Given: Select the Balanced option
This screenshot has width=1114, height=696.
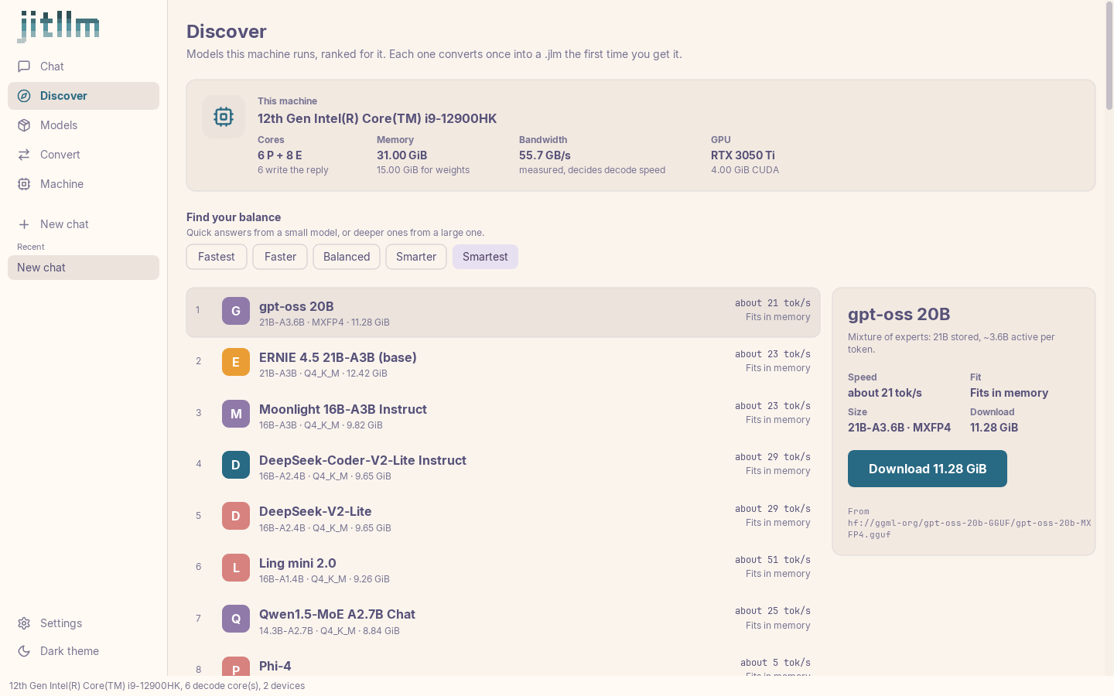Looking at the screenshot, I should (x=347, y=257).
